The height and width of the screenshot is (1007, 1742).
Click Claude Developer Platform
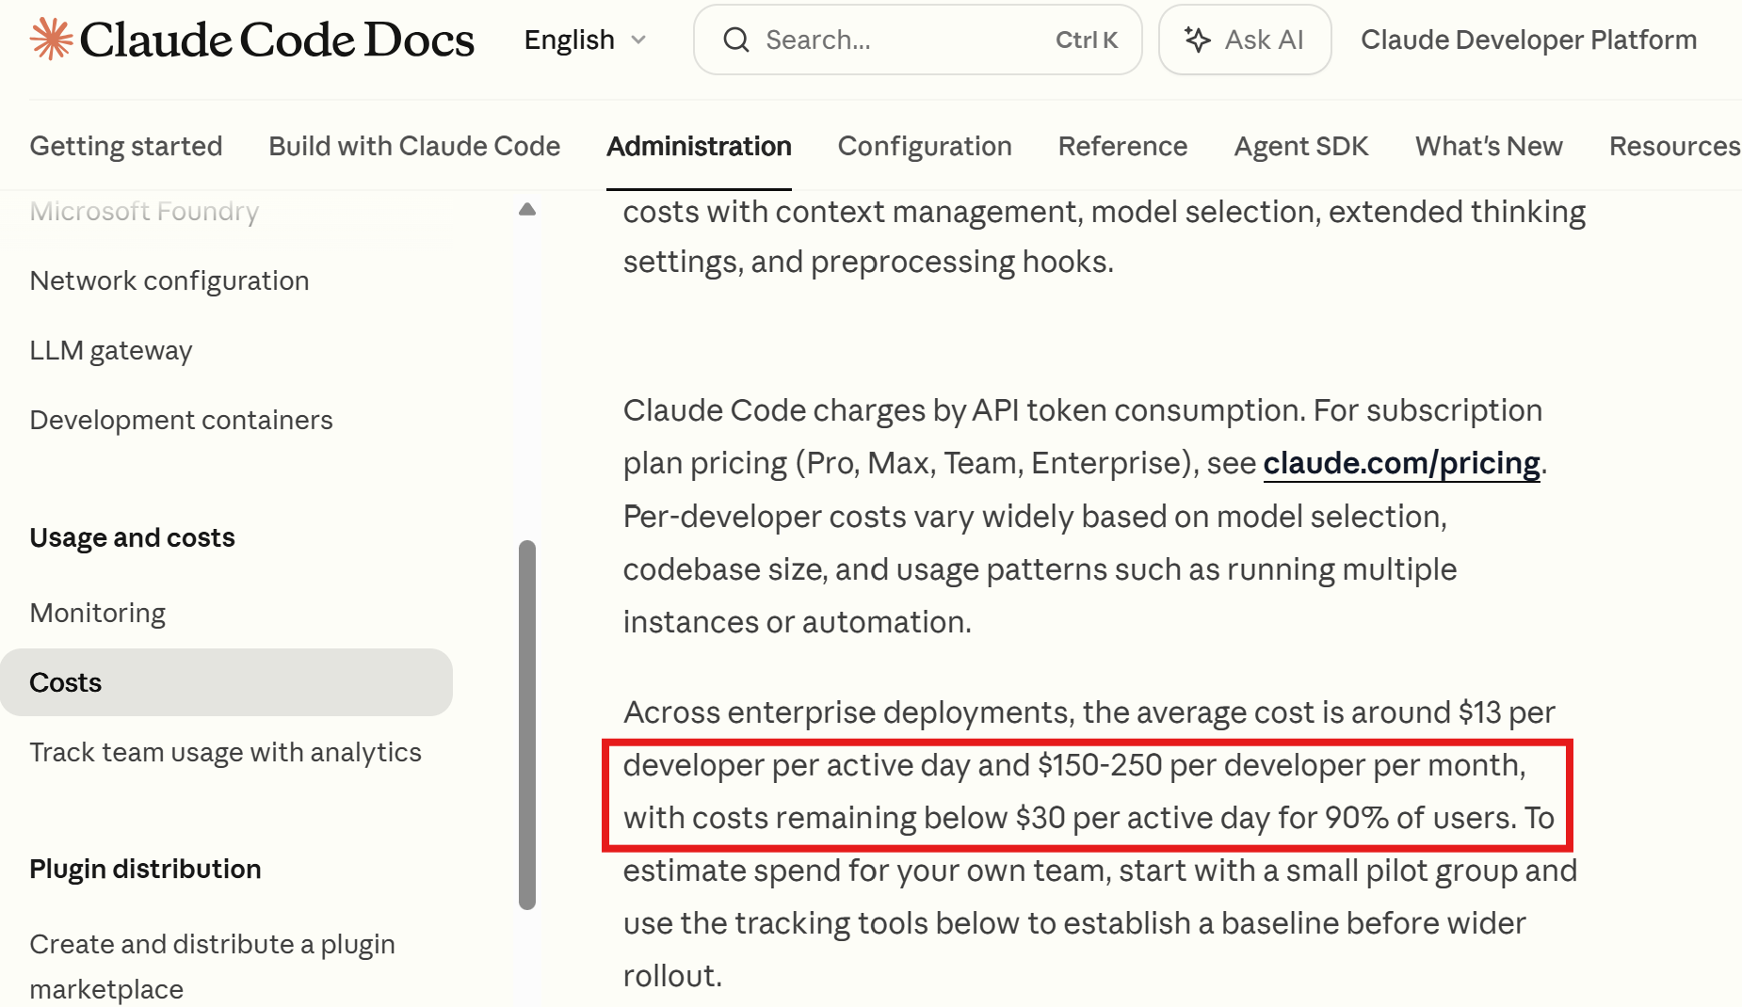(1527, 40)
